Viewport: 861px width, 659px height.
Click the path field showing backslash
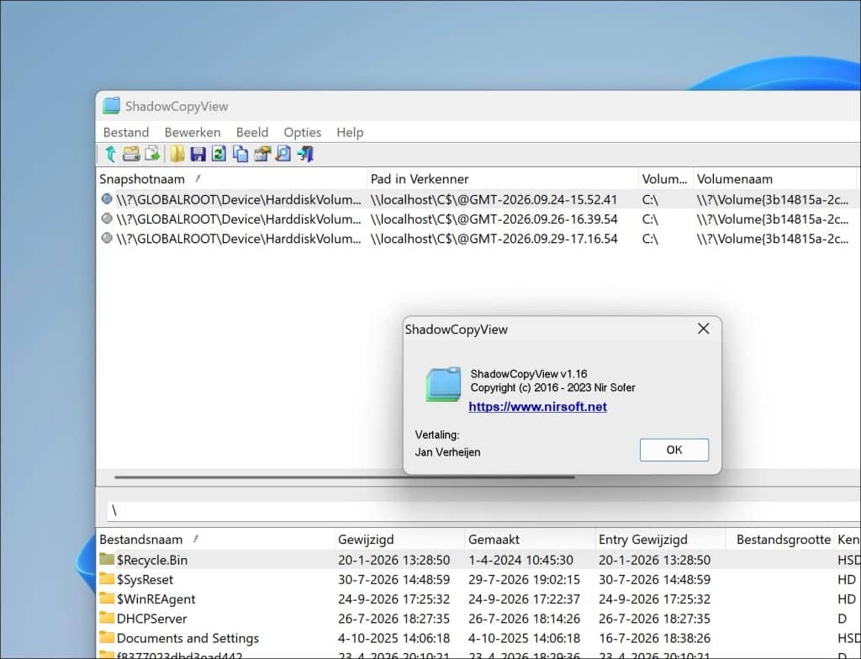tap(483, 511)
